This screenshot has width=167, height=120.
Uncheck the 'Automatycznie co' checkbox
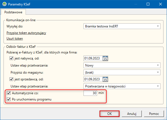click(x=8, y=93)
